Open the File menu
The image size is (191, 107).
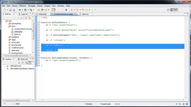click(4, 6)
